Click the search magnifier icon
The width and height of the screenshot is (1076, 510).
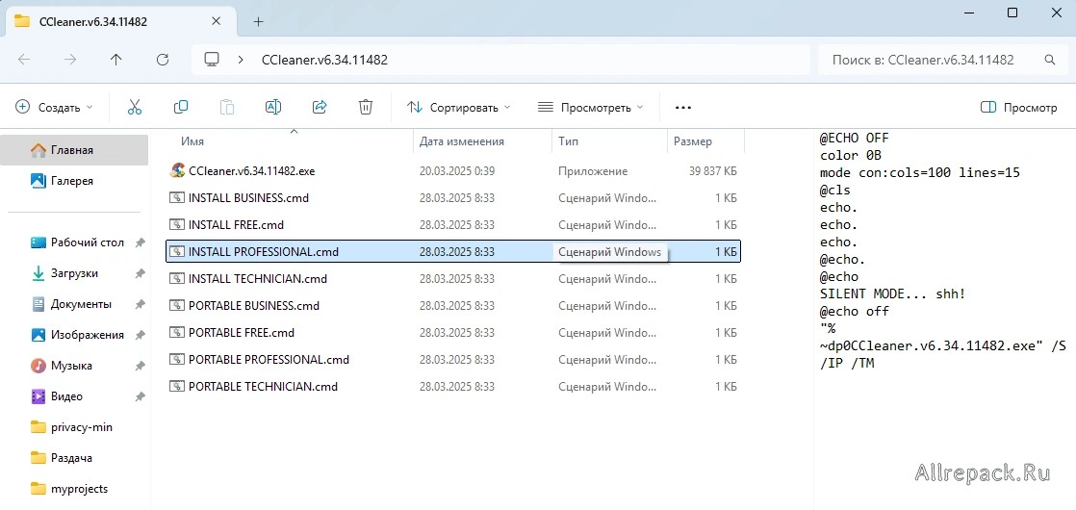click(x=1050, y=60)
